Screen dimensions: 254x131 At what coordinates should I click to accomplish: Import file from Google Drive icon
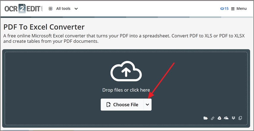coord(219,118)
